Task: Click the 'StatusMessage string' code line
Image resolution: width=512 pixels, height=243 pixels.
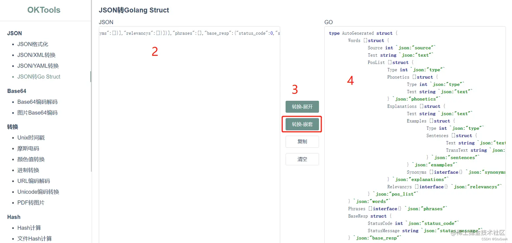Action: pos(425,231)
